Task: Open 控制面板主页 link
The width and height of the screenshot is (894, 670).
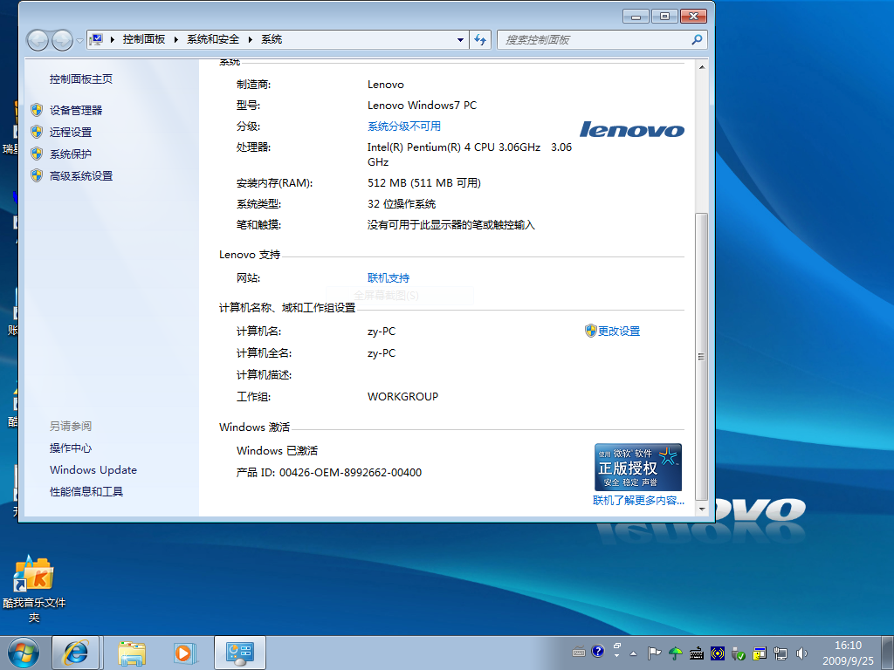Action: (81, 79)
